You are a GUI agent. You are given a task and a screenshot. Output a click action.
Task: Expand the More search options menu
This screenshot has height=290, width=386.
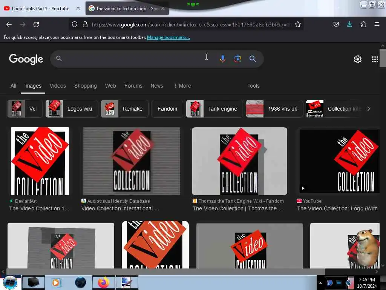[x=182, y=86]
